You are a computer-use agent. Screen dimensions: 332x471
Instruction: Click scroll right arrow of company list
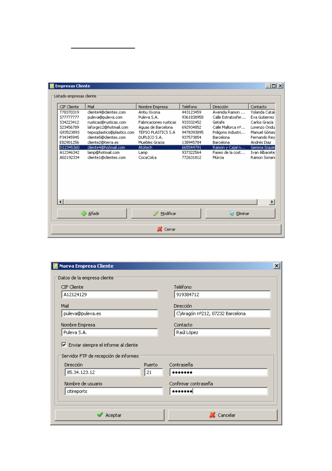pos(272,202)
